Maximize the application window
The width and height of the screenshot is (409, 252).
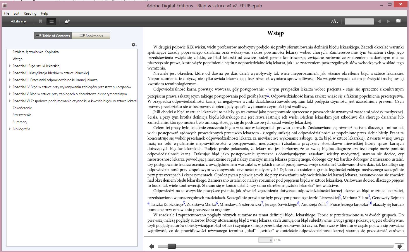click(x=389, y=5)
